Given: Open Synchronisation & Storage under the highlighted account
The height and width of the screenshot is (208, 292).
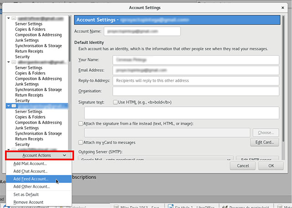Looking at the screenshot, I should 38,133.
